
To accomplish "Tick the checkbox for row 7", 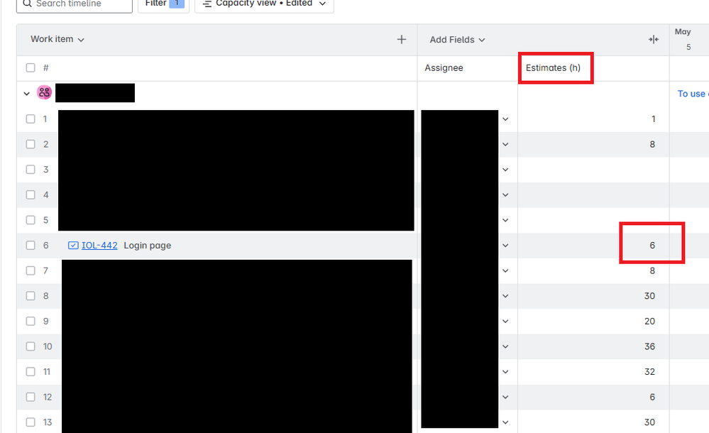I will coord(31,270).
